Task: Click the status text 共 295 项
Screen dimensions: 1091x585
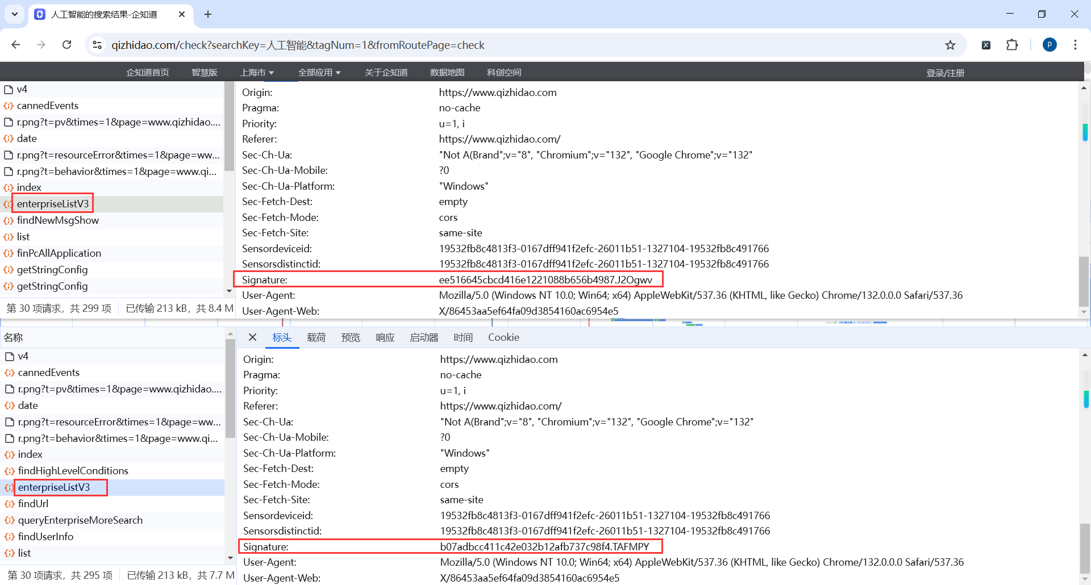Action: (91, 575)
